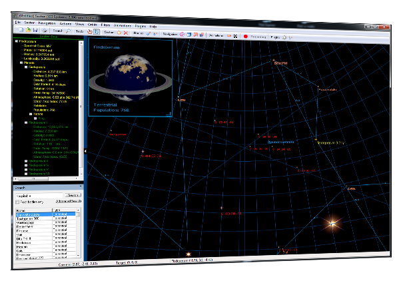Click the Fiedeporum 9.7 ly star label
The image size is (397, 283).
[330, 142]
